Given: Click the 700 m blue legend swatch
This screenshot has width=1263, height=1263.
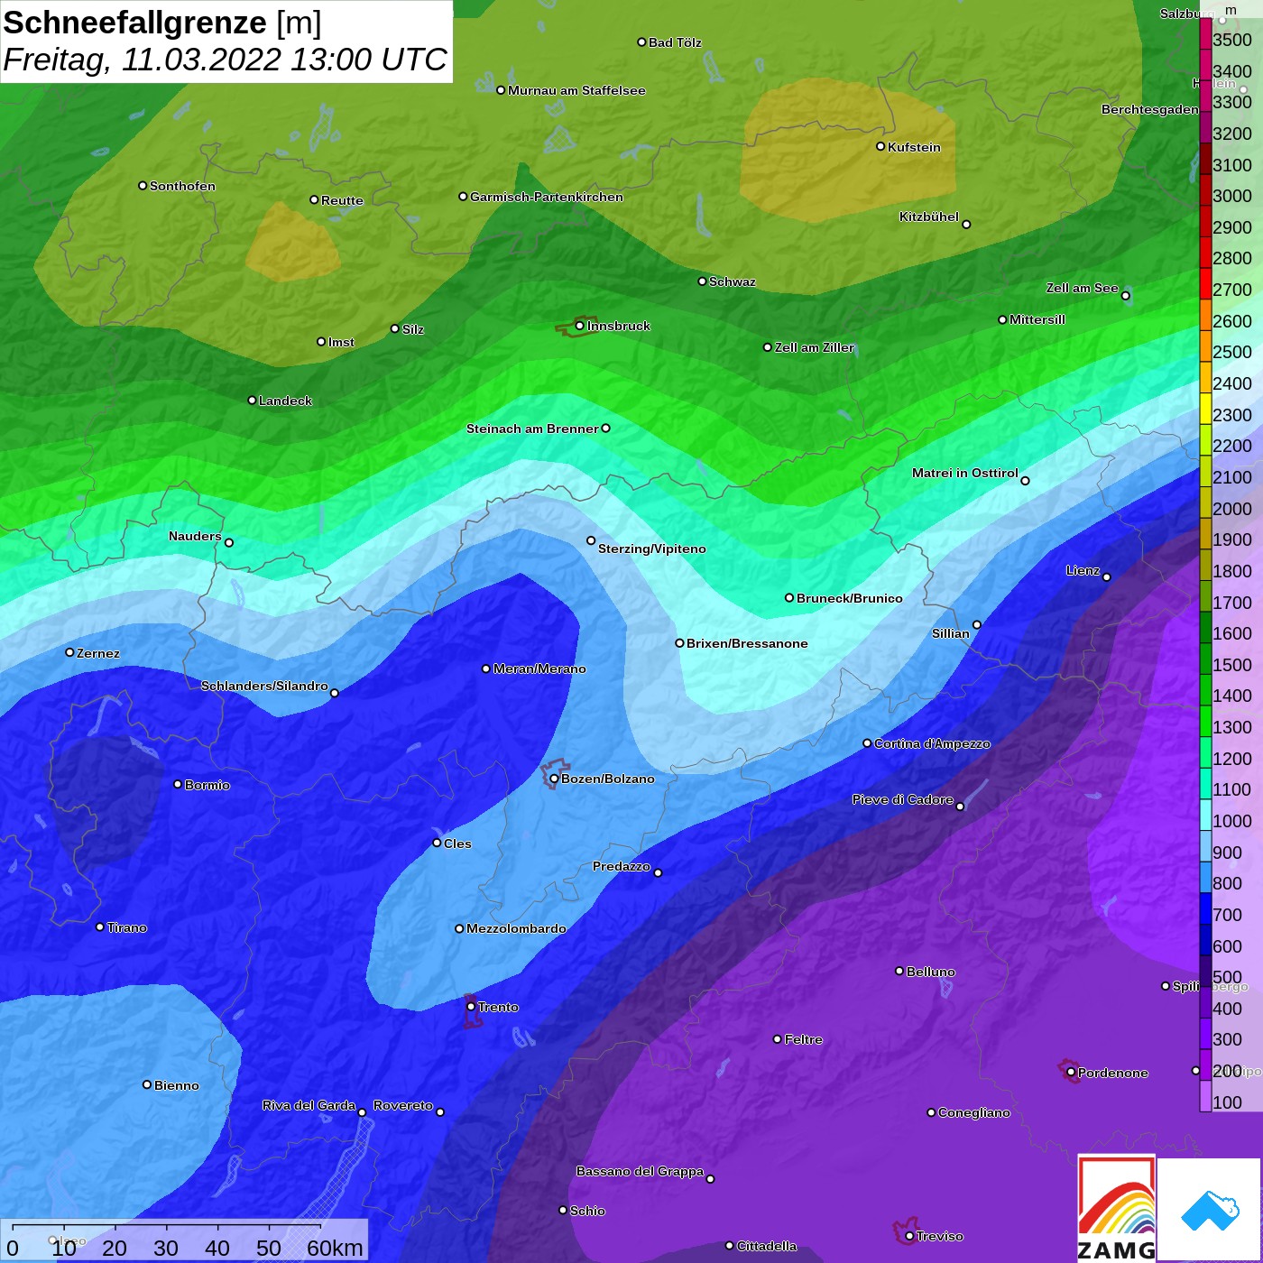Looking at the screenshot, I should pos(1205,908).
